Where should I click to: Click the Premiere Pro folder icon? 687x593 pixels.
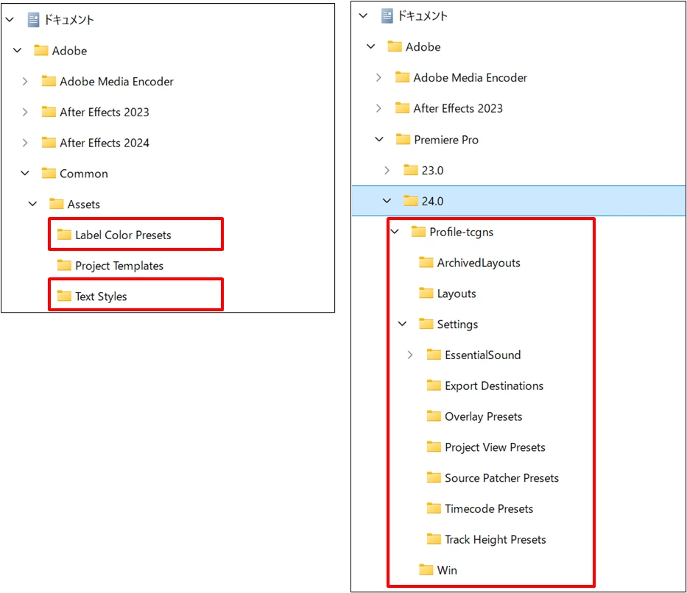pos(403,140)
